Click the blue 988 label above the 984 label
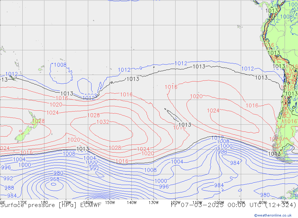The width and height of the screenshot is (298, 218). [x=9, y=188]
